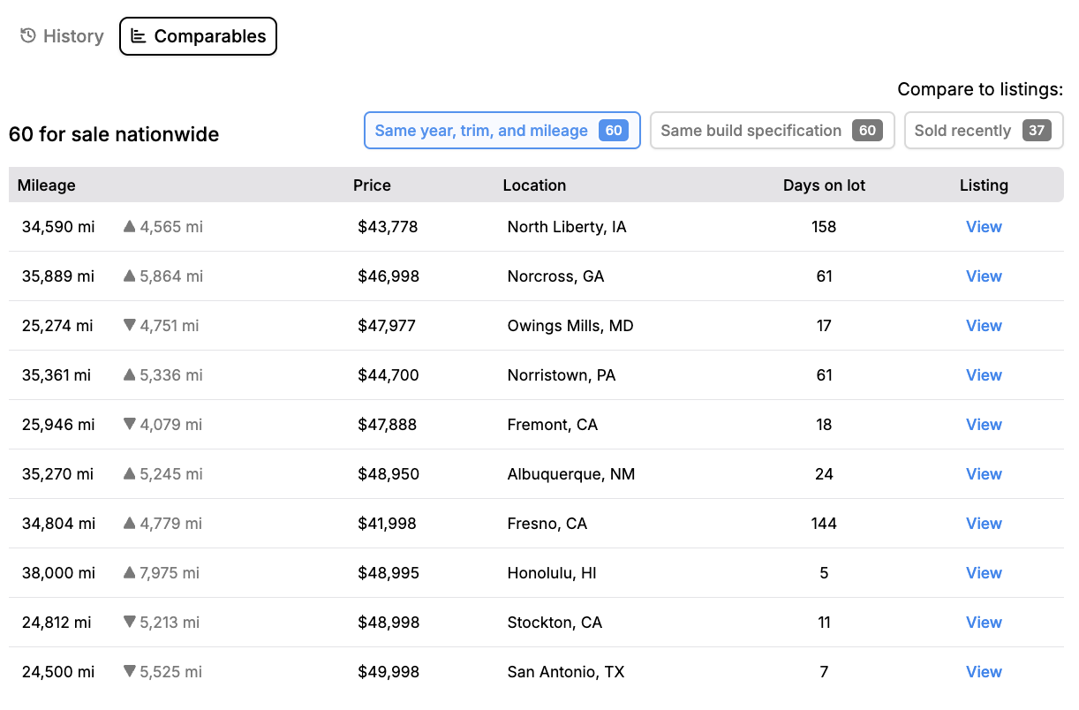The width and height of the screenshot is (1079, 710).
Task: Click down arrow beside 5,525 mi difference
Action: pyautogui.click(x=130, y=672)
